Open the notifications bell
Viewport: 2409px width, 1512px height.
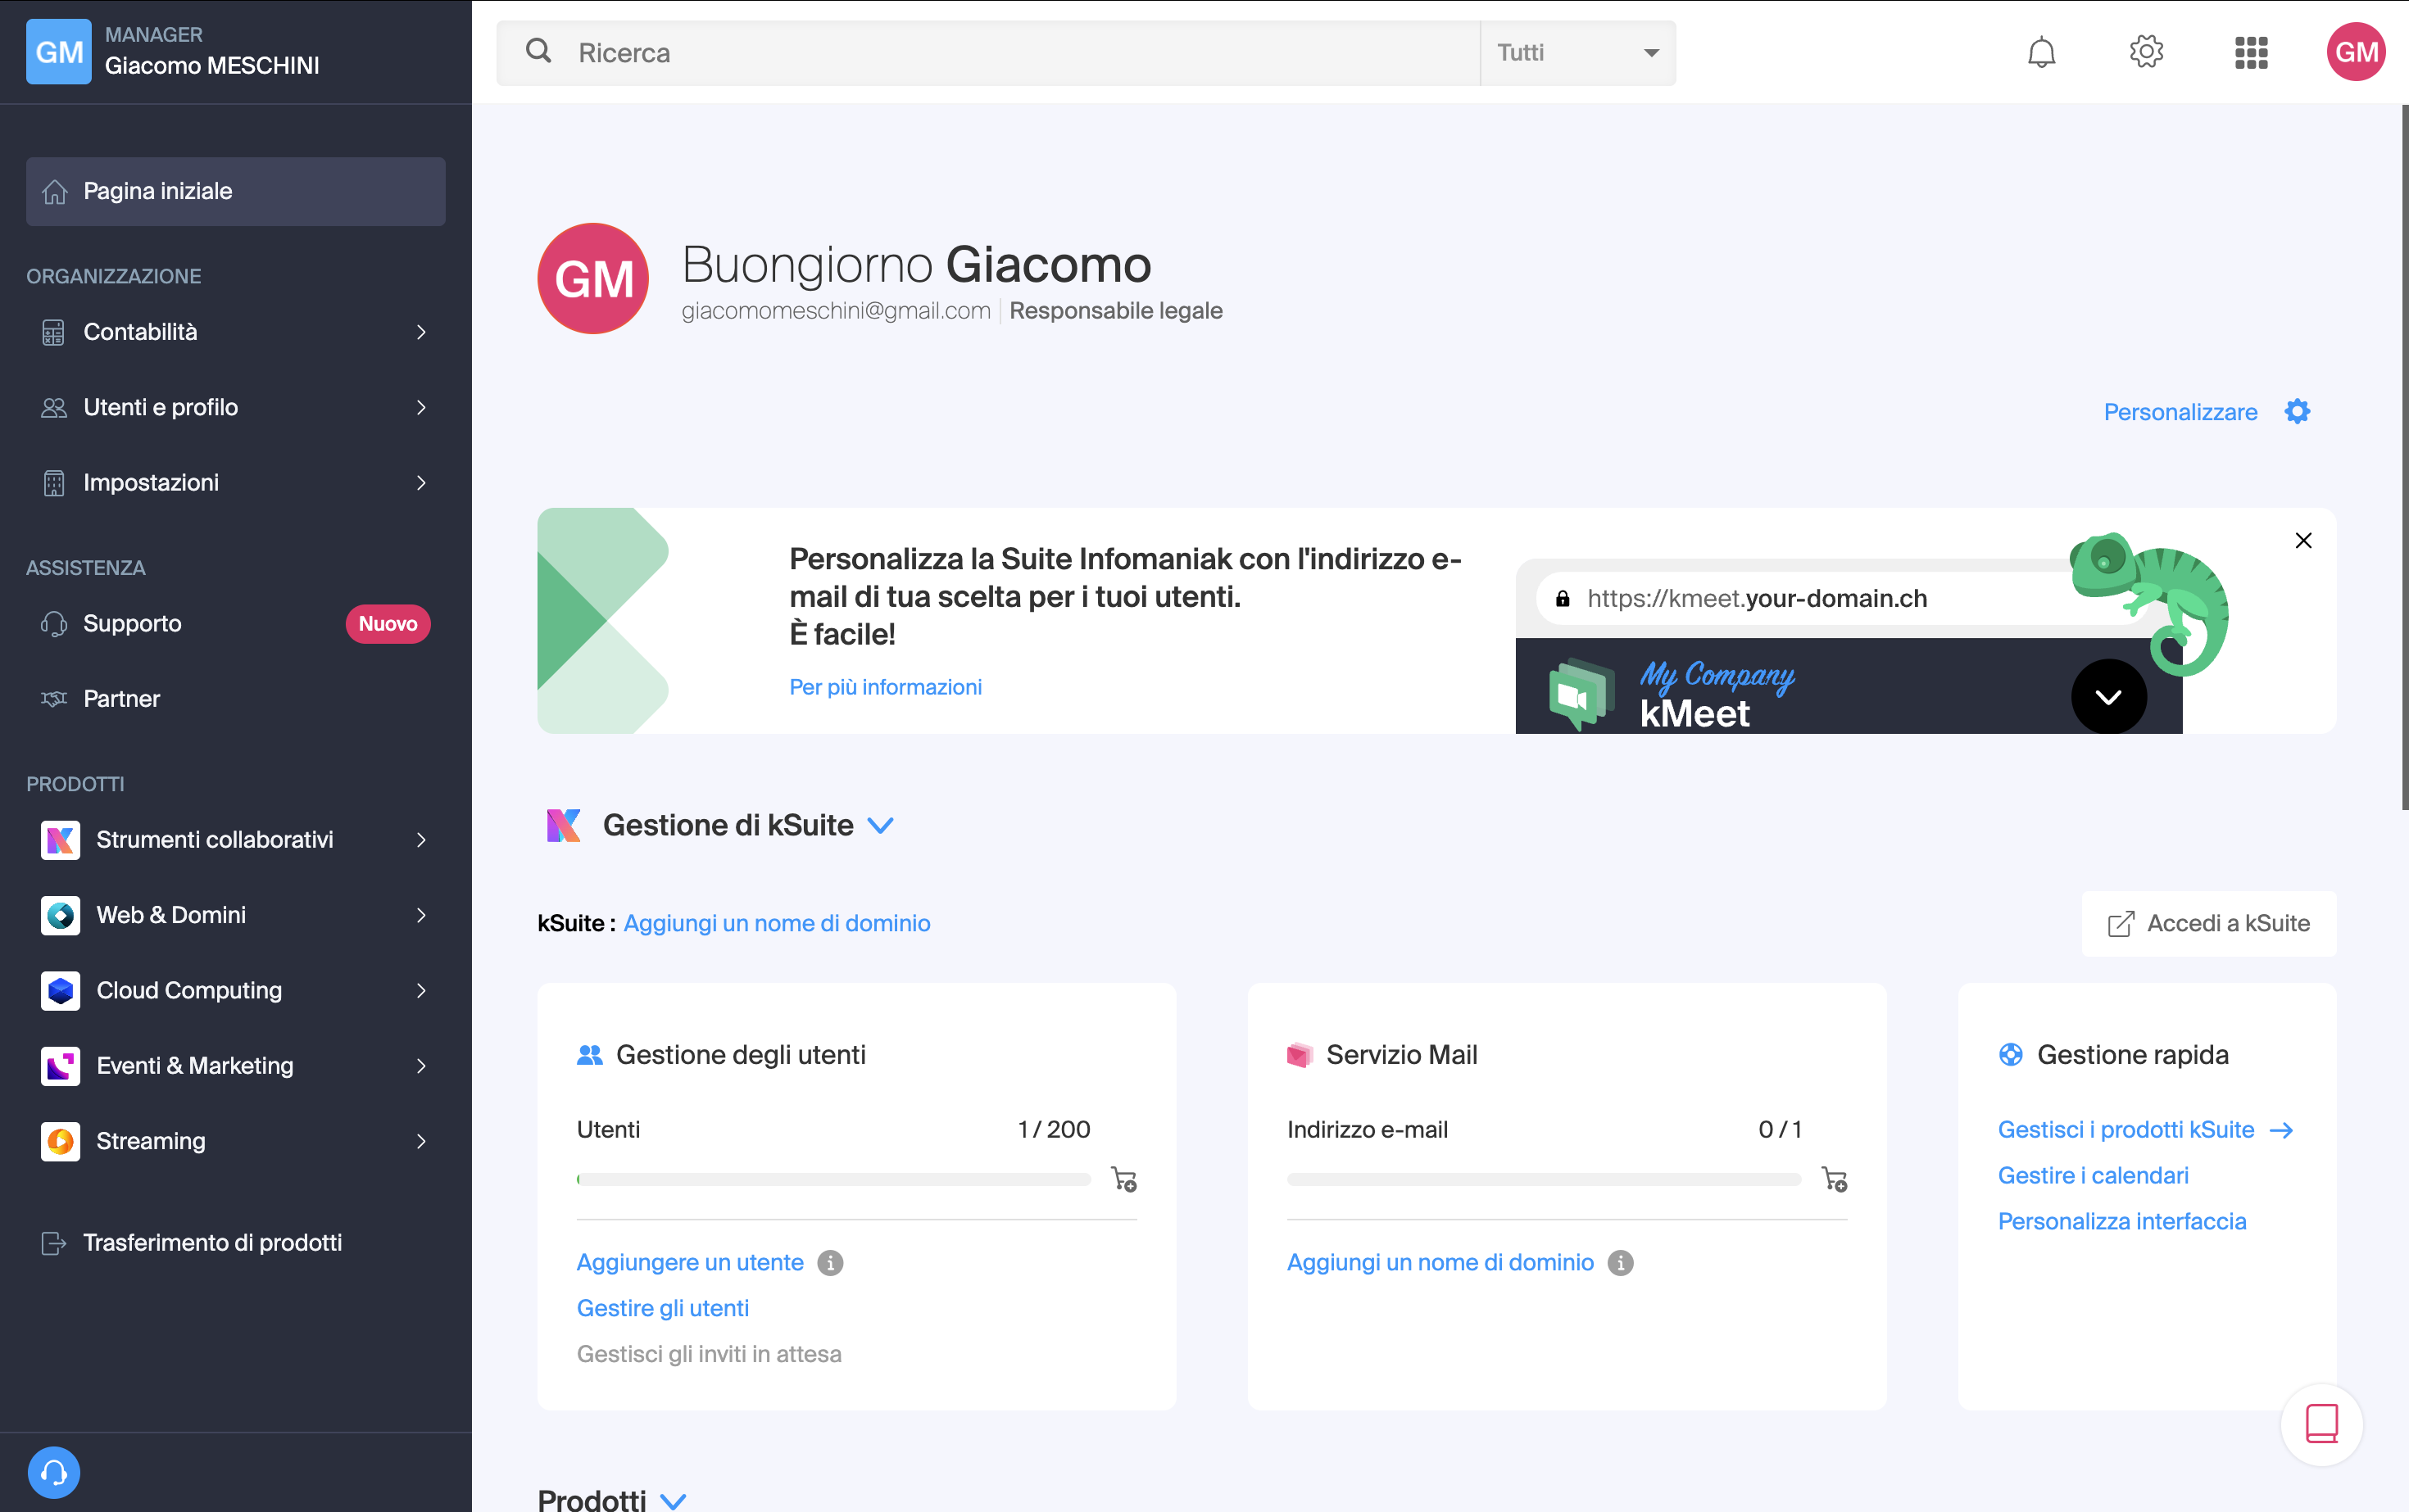point(2041,52)
